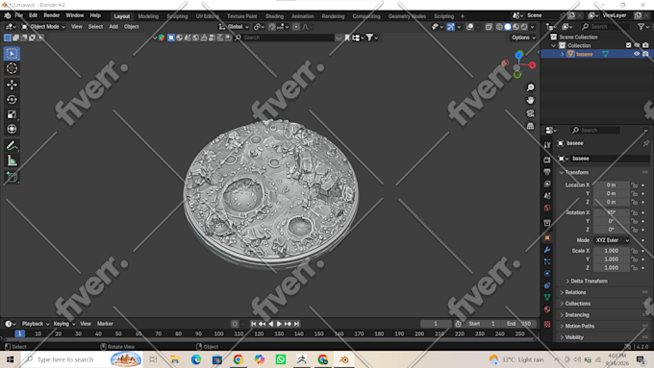
Task: Toggle snapping magnet in header
Action: 271,27
